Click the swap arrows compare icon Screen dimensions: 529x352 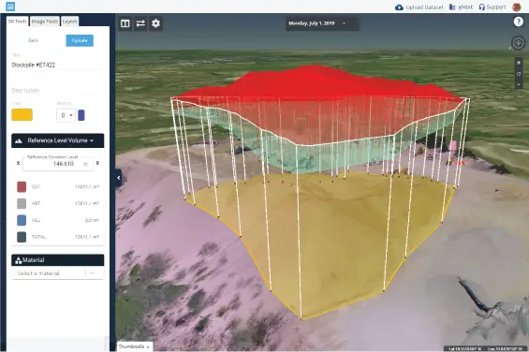pyautogui.click(x=140, y=23)
